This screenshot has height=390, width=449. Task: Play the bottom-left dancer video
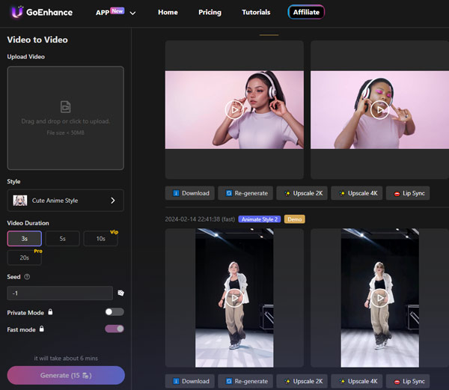point(234,298)
